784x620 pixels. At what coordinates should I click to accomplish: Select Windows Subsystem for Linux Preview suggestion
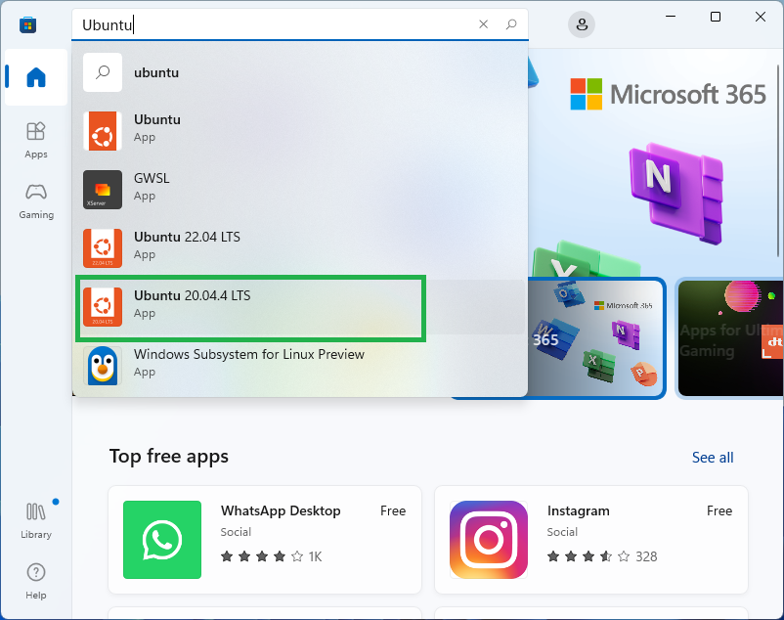tap(300, 365)
